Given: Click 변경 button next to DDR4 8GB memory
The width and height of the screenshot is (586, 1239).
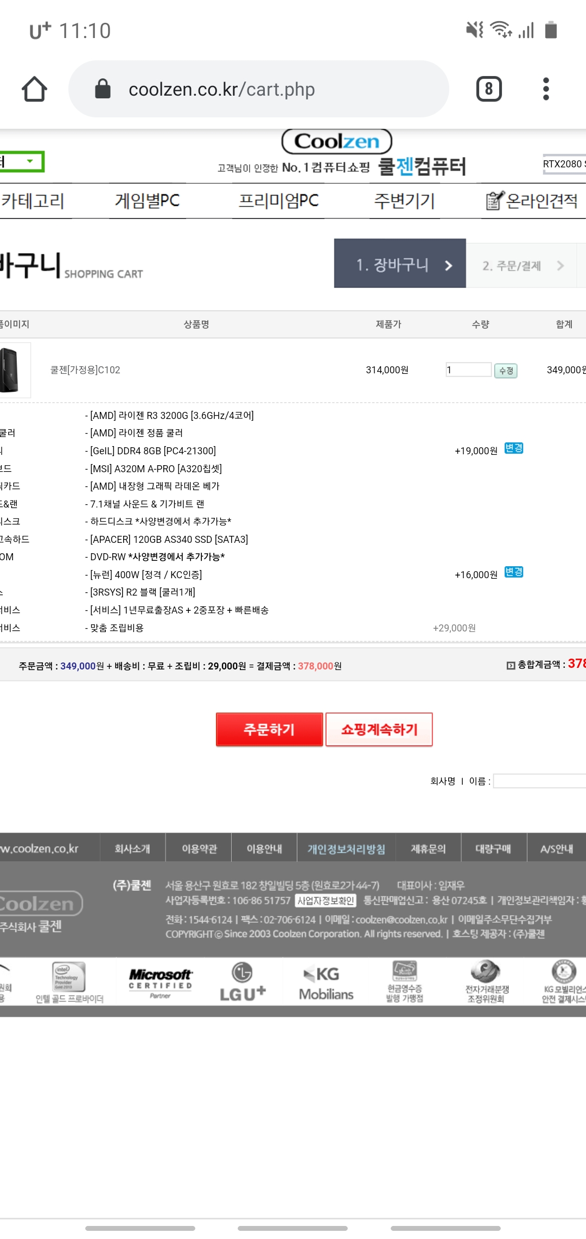Looking at the screenshot, I should point(513,448).
